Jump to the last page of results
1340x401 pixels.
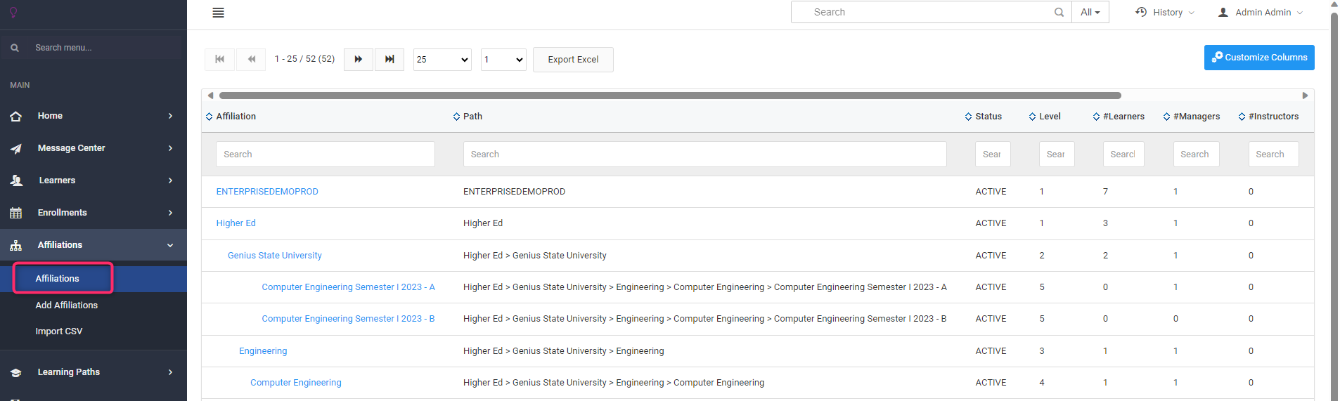(389, 60)
